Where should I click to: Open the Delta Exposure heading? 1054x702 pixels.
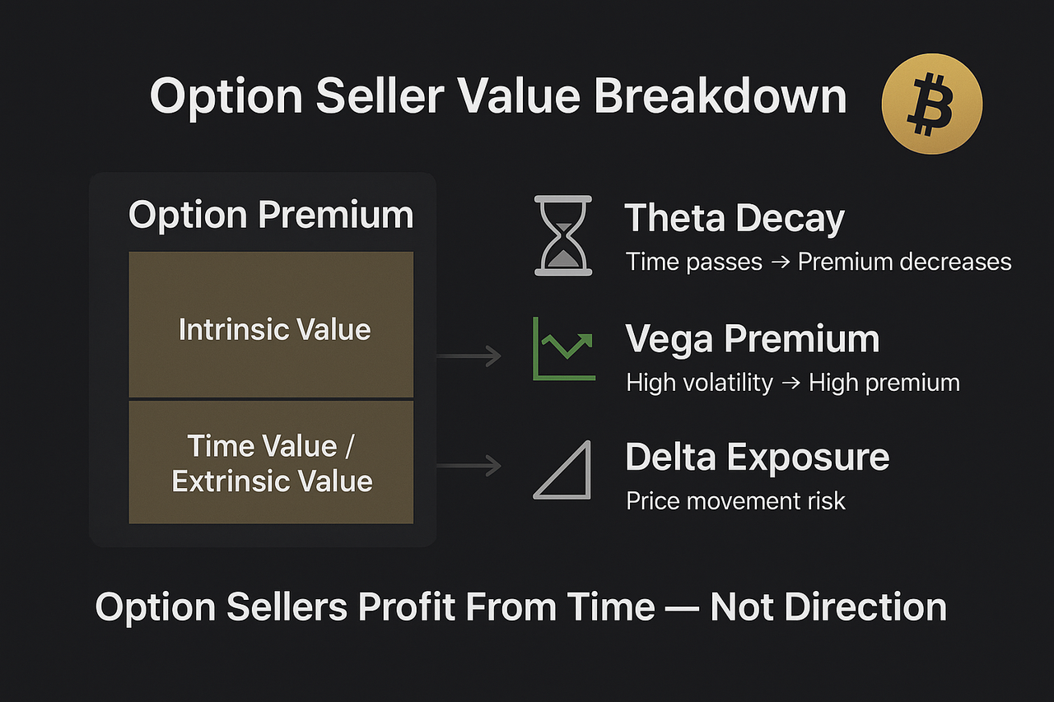click(x=757, y=457)
